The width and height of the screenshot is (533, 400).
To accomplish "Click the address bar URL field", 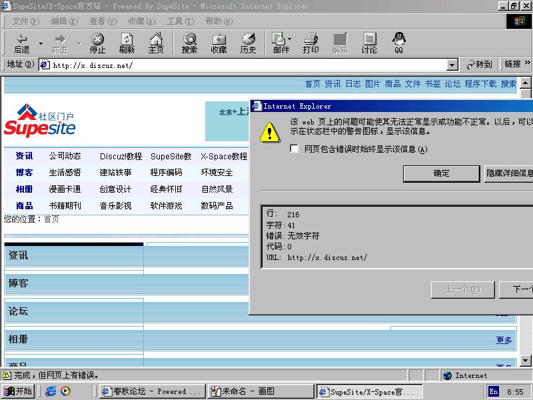I will [x=248, y=65].
